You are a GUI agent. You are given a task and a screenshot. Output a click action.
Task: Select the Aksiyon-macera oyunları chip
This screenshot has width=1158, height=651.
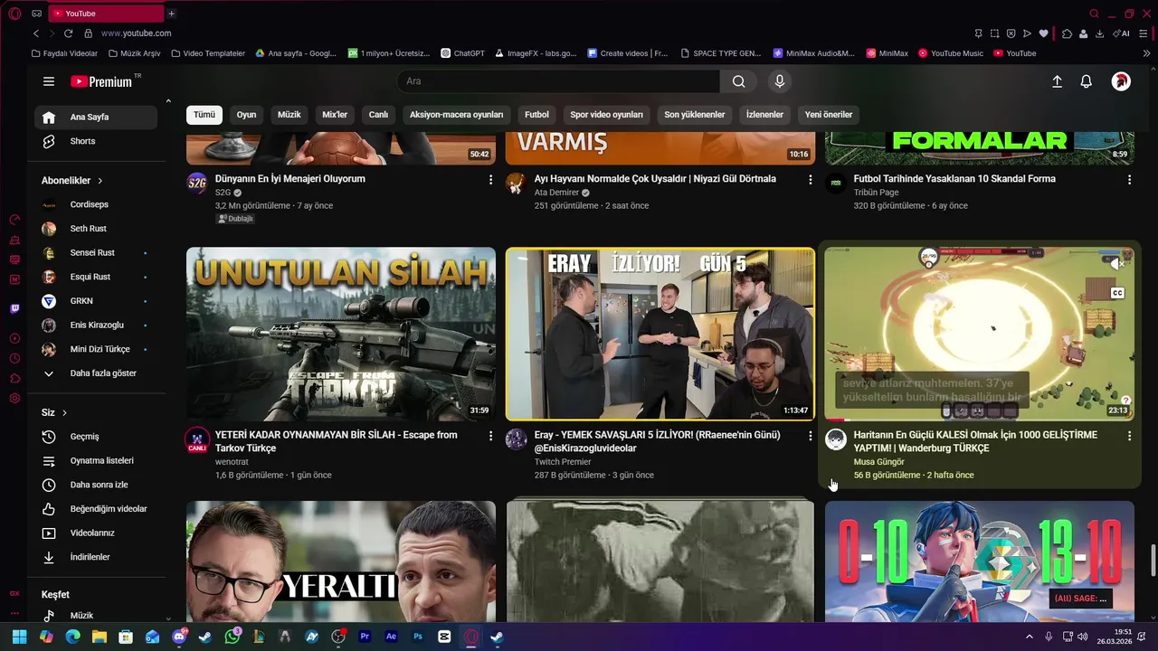tap(456, 115)
